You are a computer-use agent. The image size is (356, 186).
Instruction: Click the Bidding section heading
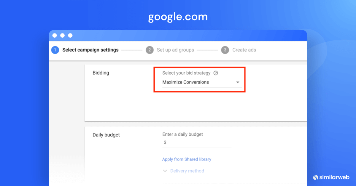tap(101, 73)
